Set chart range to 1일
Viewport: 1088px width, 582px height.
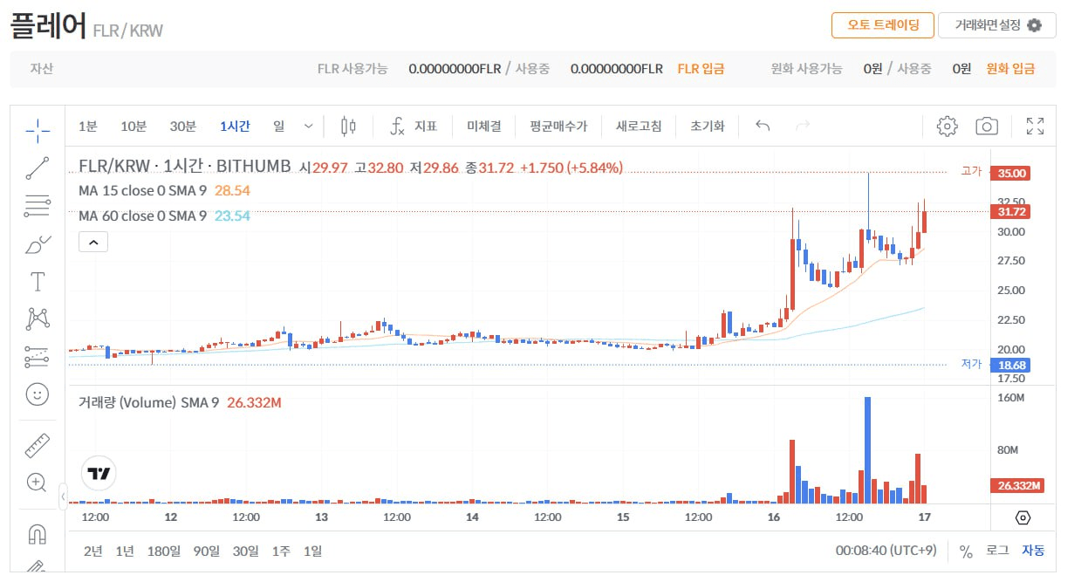click(x=312, y=551)
